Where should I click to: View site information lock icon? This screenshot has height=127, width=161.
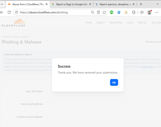pos(16,12)
